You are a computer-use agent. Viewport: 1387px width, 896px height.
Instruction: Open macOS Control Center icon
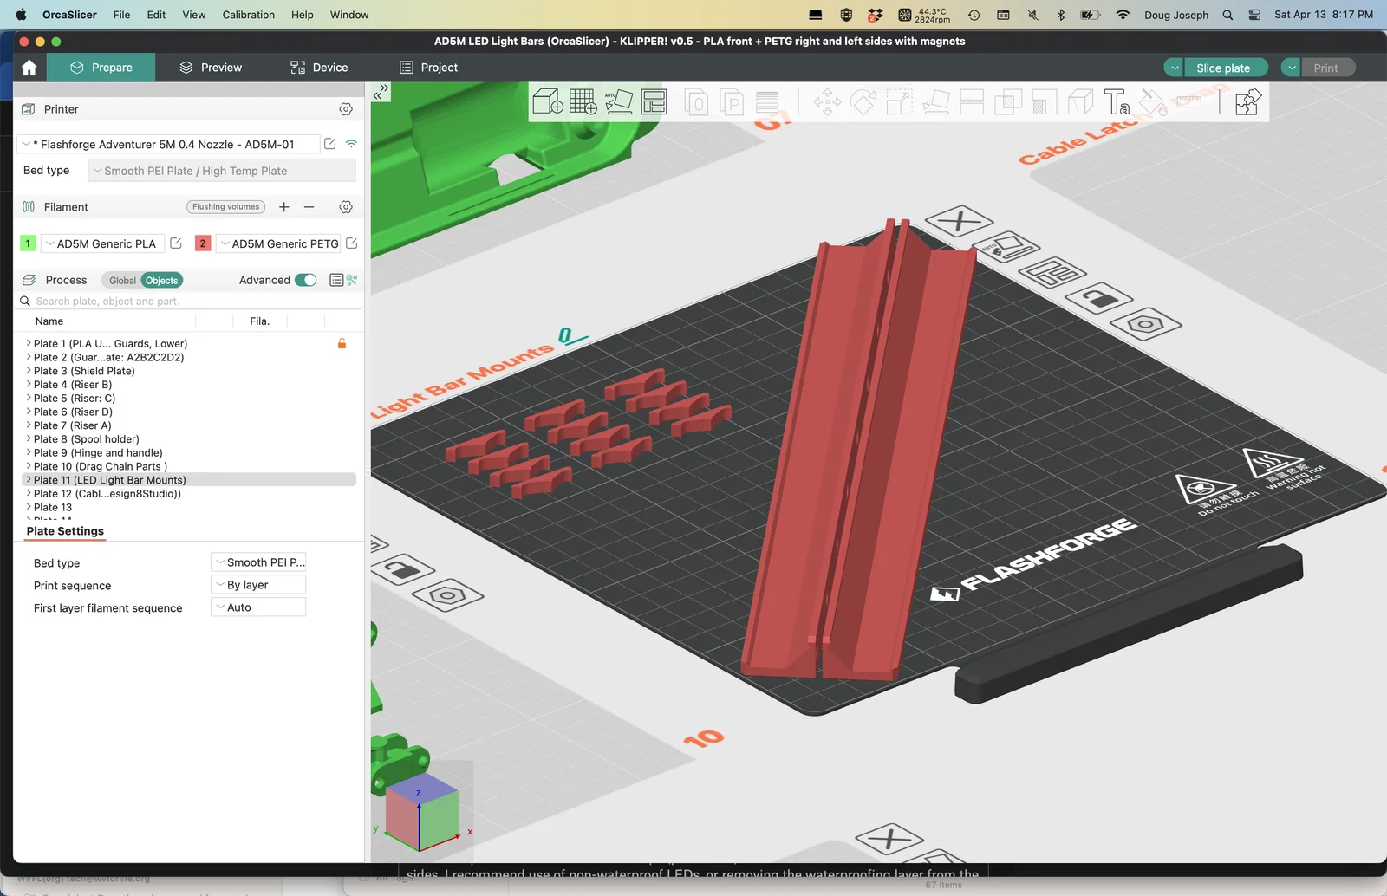tap(1254, 15)
